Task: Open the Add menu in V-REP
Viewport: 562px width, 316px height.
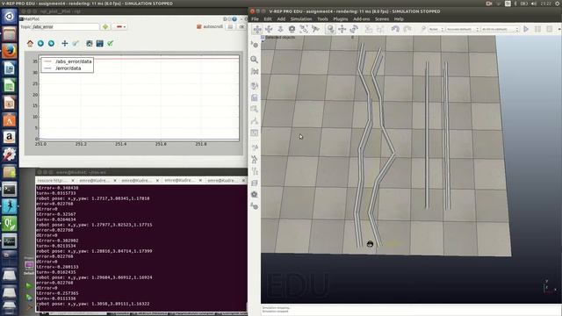Action: click(281, 19)
